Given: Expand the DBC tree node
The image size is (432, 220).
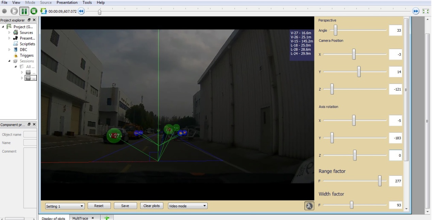Looking at the screenshot, I should pos(10,50).
